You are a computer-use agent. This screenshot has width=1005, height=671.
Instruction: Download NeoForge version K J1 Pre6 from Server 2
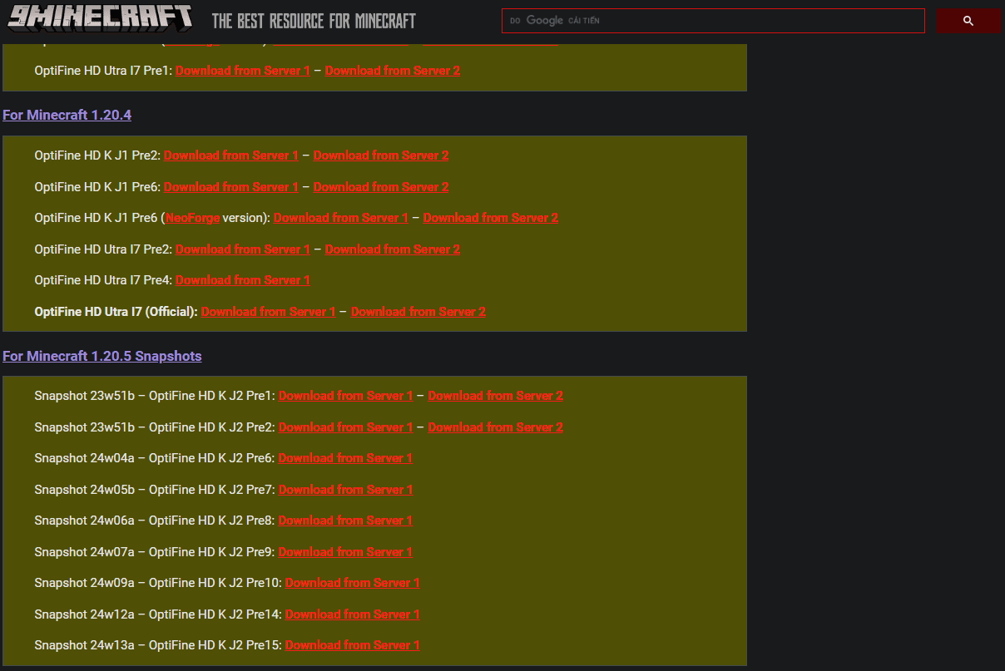pos(491,218)
